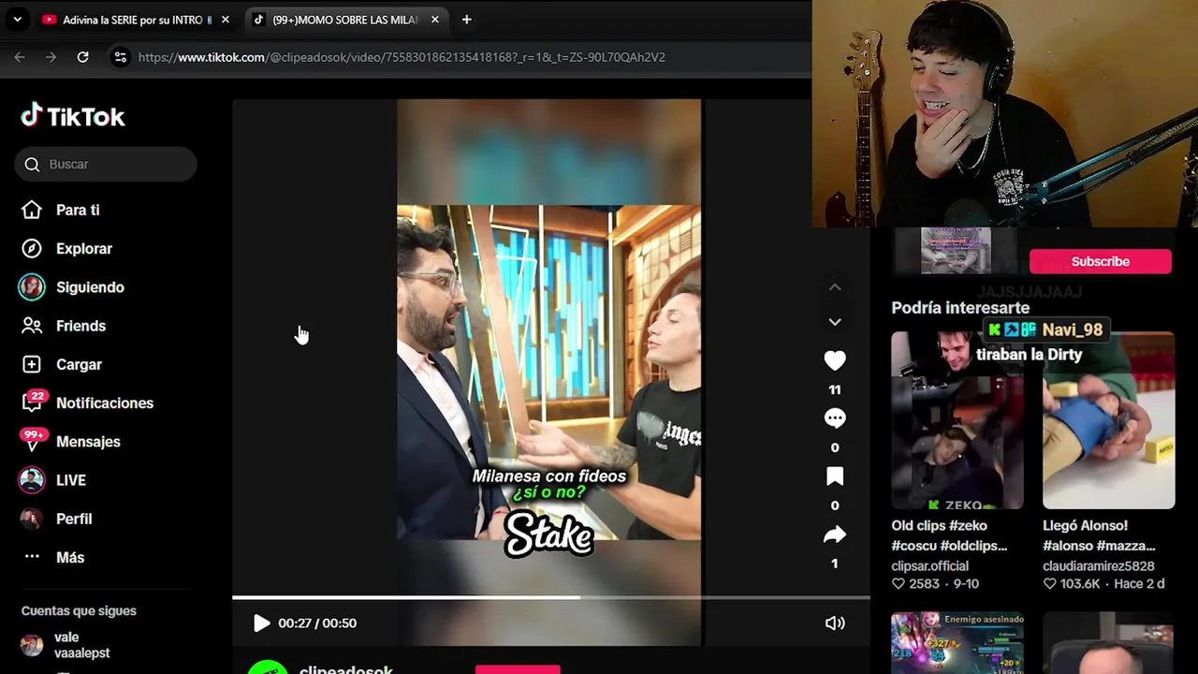
Task: Click the Perfil avatar icon
Action: click(x=32, y=519)
